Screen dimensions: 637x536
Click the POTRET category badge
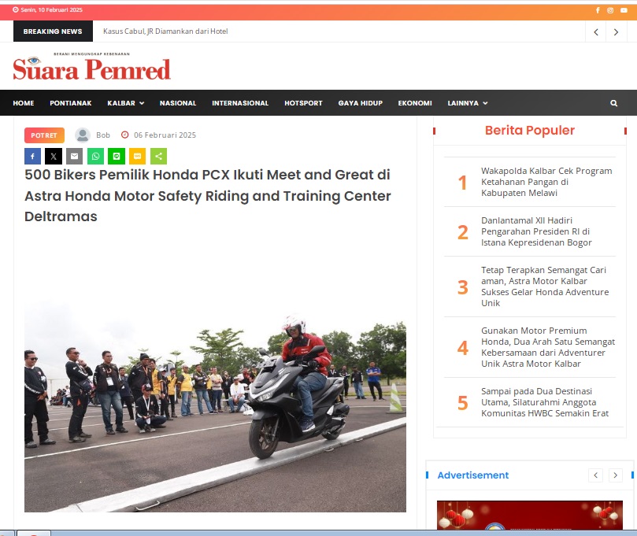pos(44,135)
